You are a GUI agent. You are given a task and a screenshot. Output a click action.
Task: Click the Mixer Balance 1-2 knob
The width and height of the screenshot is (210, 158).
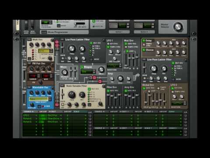coord(64,72)
